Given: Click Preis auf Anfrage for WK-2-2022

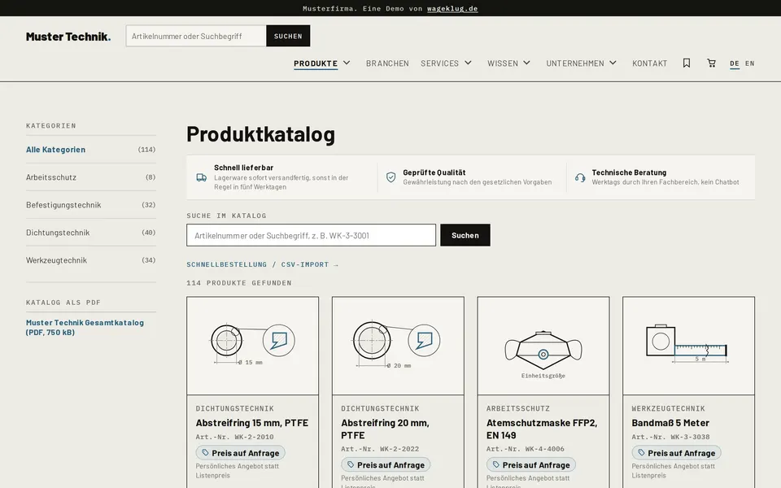Looking at the screenshot, I should (386, 464).
